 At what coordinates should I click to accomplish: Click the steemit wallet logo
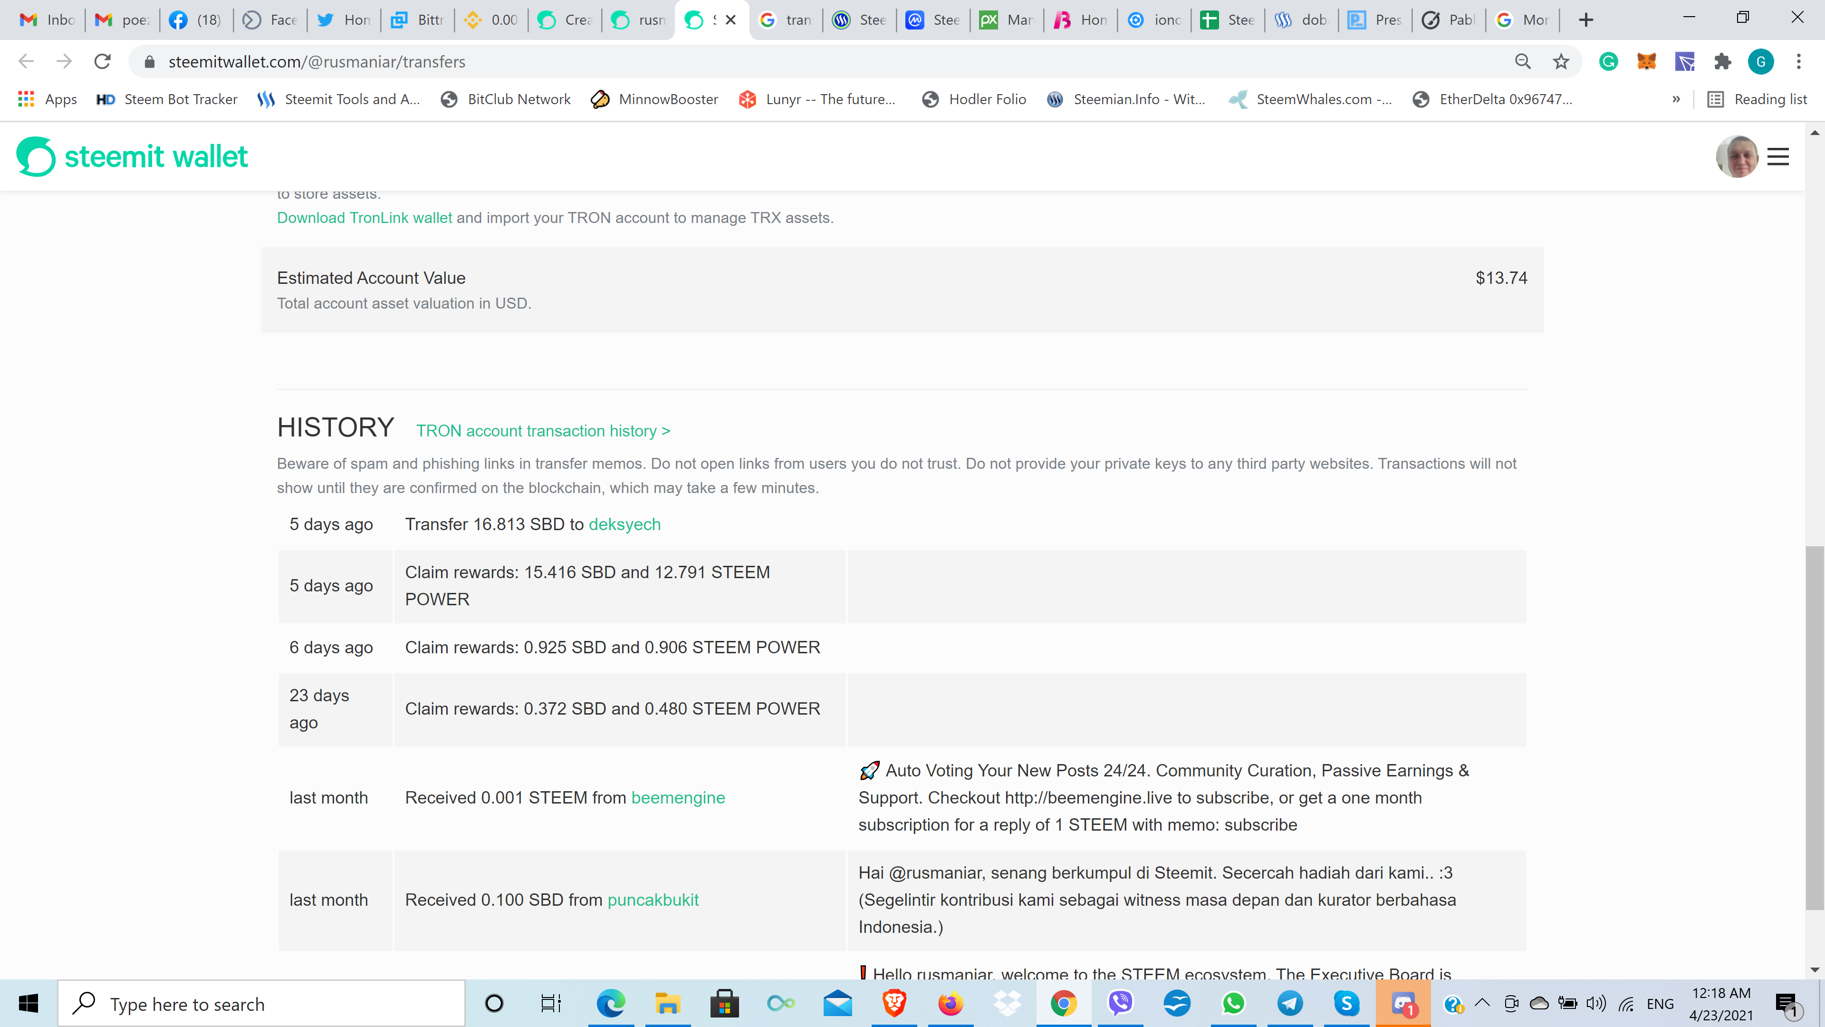pos(132,156)
